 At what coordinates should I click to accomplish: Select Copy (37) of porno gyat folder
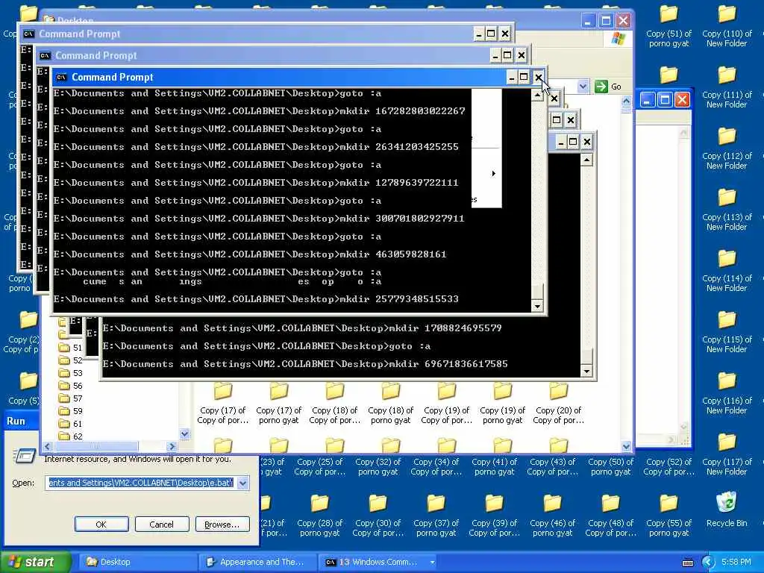436,516
